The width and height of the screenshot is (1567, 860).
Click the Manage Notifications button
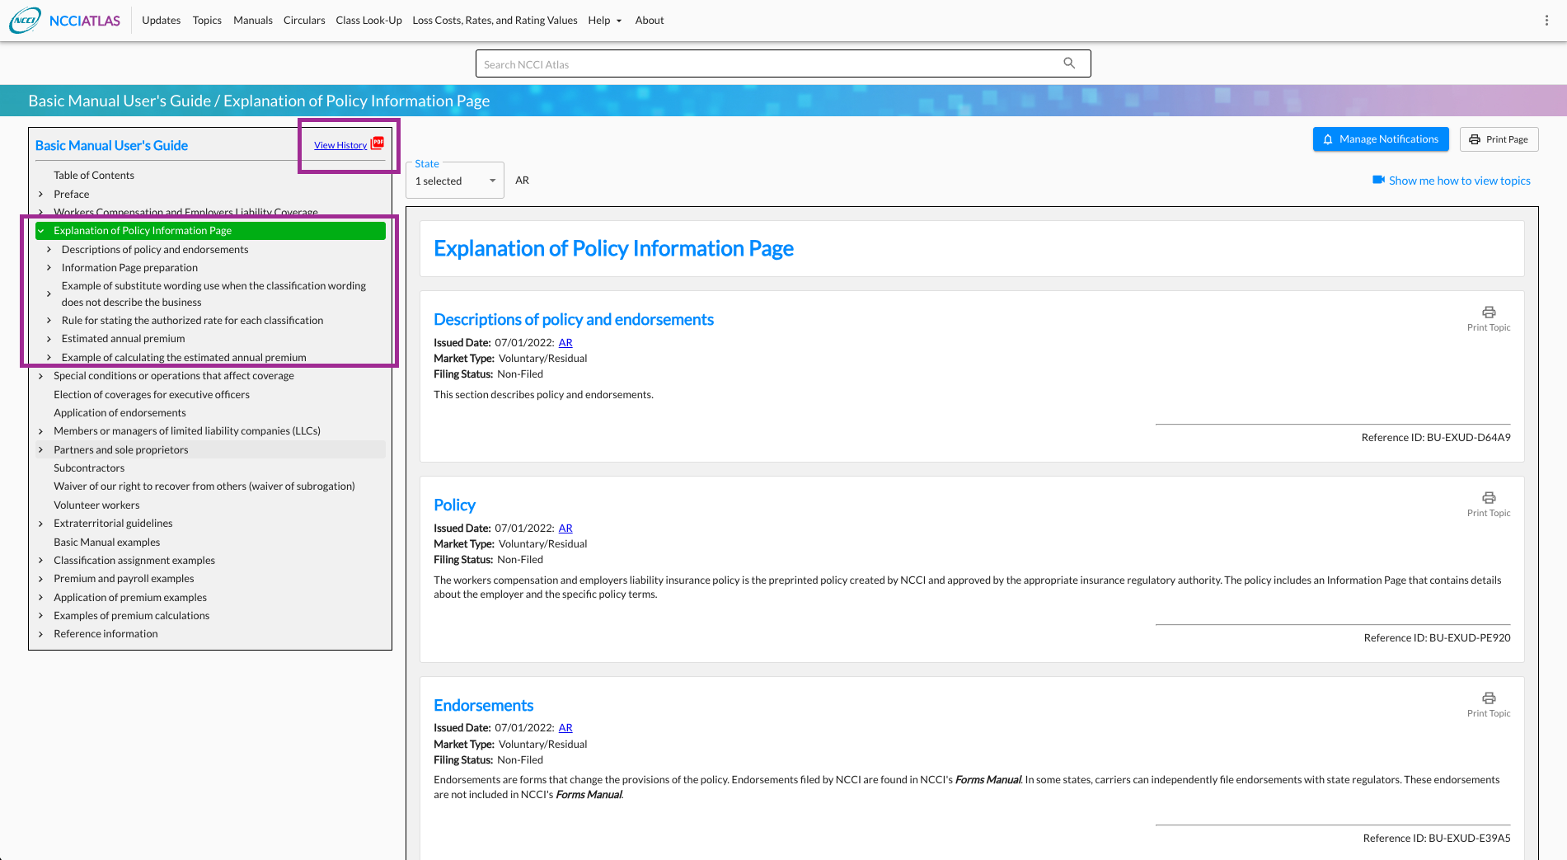point(1381,139)
